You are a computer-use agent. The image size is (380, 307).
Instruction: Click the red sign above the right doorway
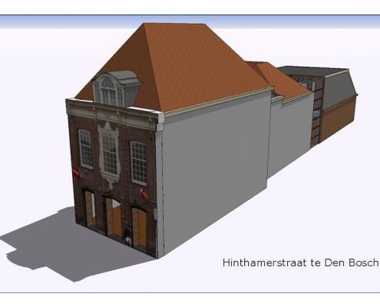coord(144,194)
